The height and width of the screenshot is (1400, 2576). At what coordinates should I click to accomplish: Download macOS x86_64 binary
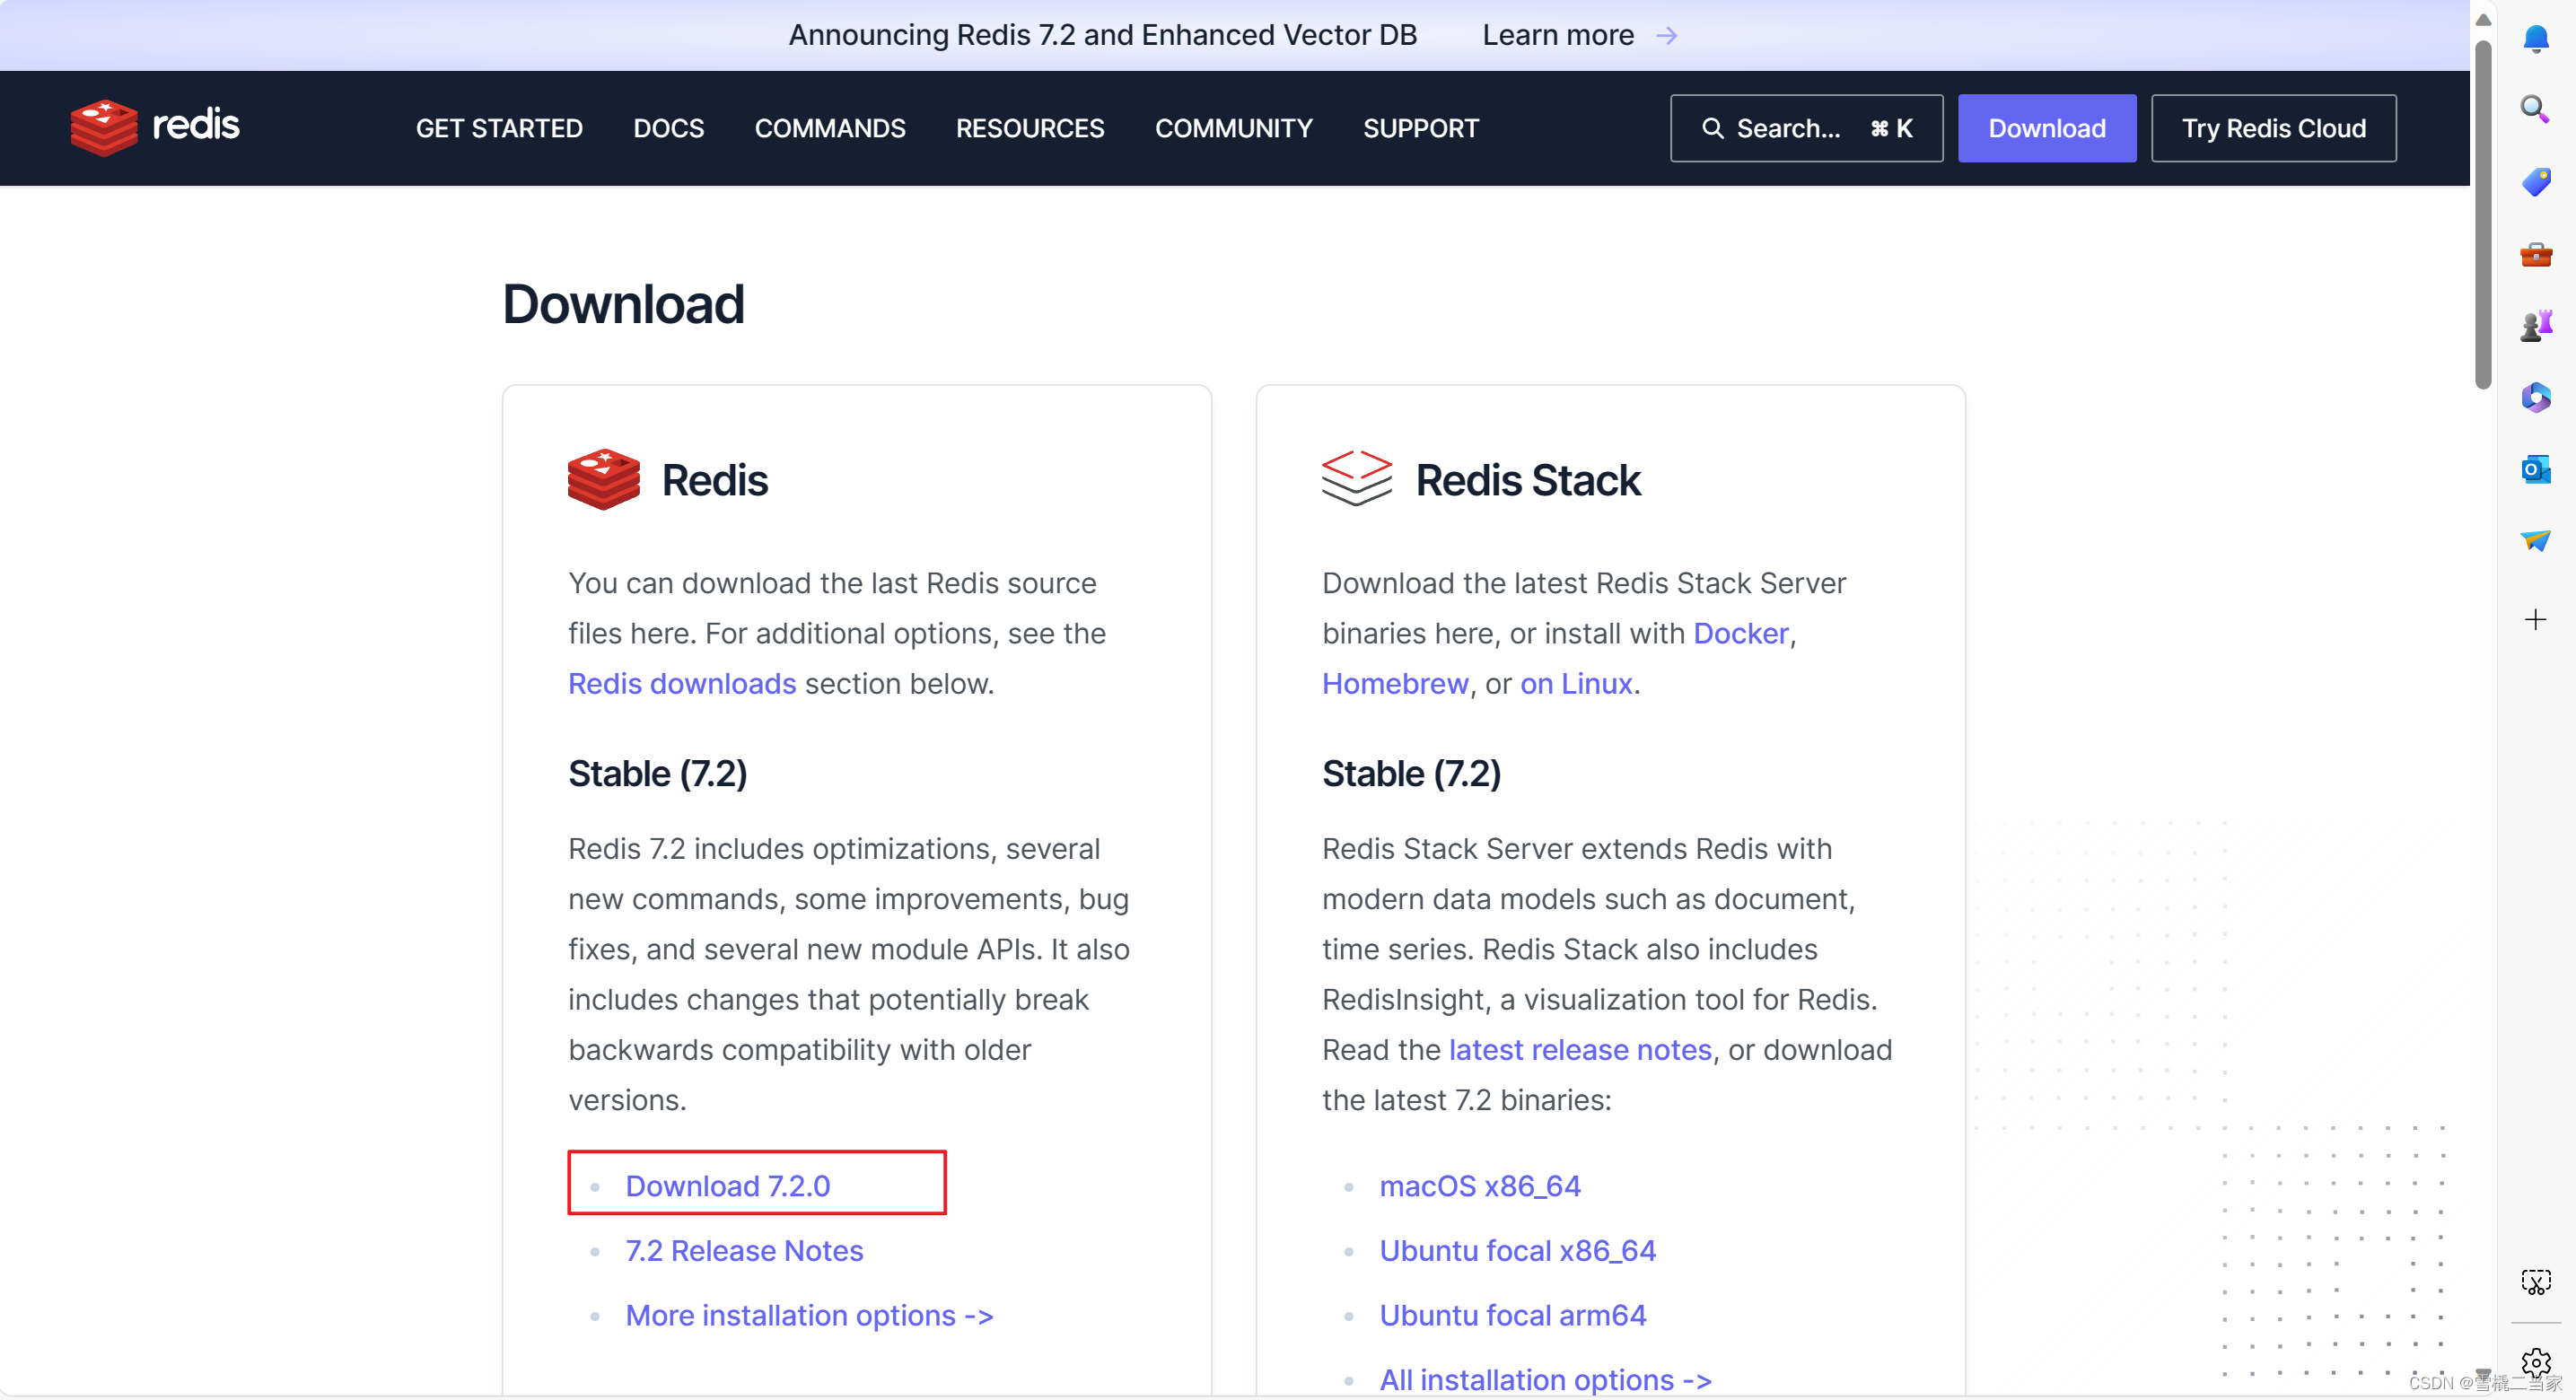coord(1480,1185)
